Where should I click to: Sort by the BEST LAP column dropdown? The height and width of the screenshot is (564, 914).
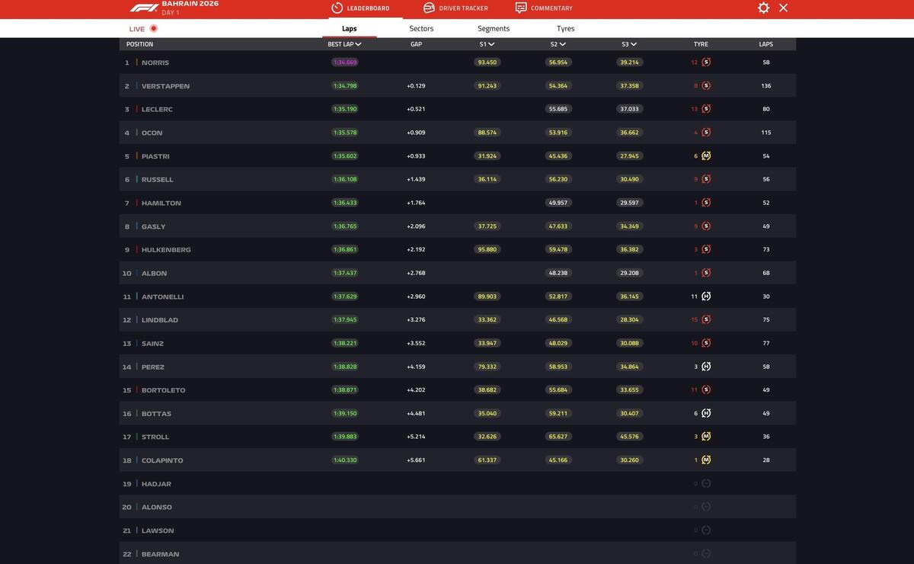(344, 44)
